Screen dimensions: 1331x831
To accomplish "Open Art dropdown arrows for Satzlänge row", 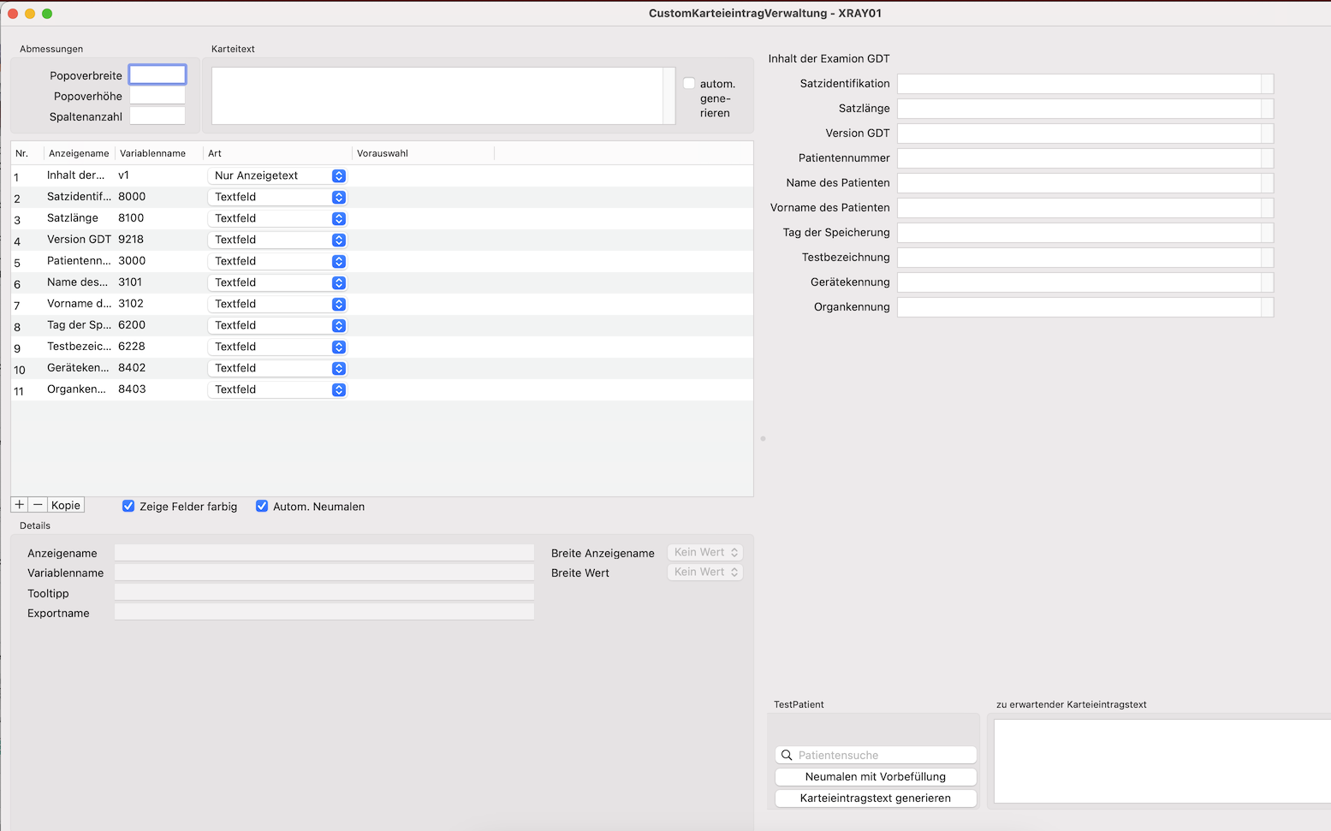I will tap(339, 218).
